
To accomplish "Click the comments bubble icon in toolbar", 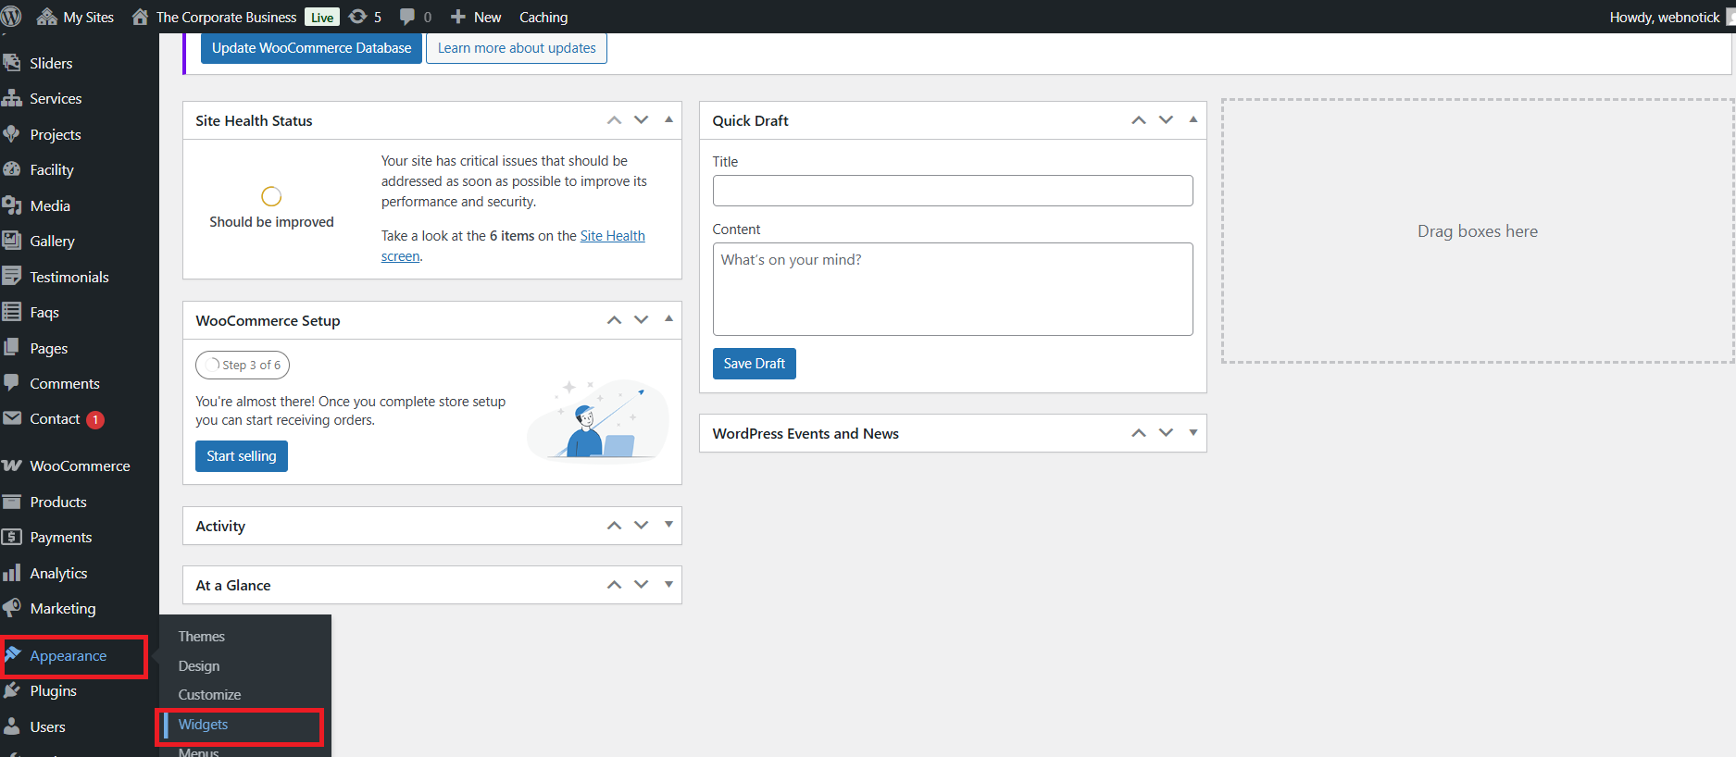I will point(415,17).
